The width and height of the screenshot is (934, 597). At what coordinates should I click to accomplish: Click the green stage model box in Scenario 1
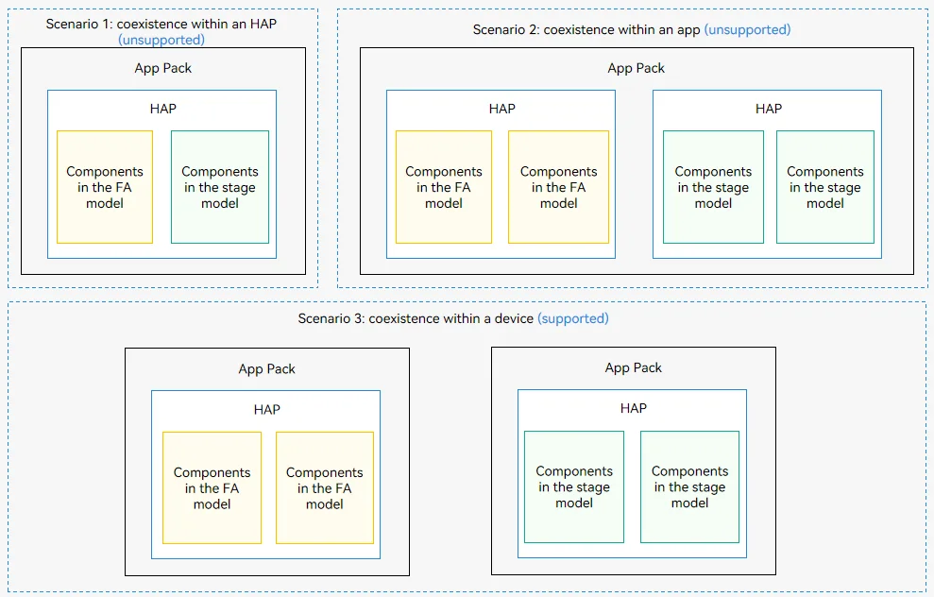point(220,187)
